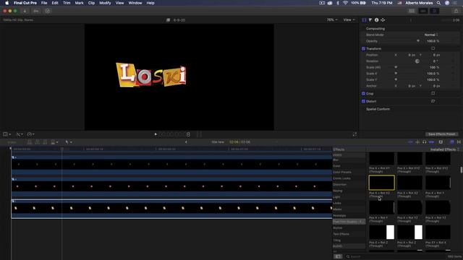Click the Siri icon in menu bar
The width and height of the screenshot is (463, 260).
coord(447,3)
